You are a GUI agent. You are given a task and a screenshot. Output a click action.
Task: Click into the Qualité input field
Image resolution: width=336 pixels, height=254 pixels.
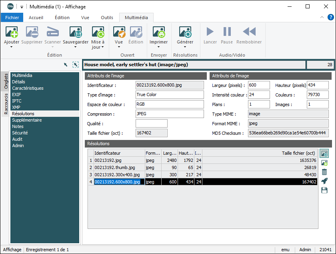point(152,124)
